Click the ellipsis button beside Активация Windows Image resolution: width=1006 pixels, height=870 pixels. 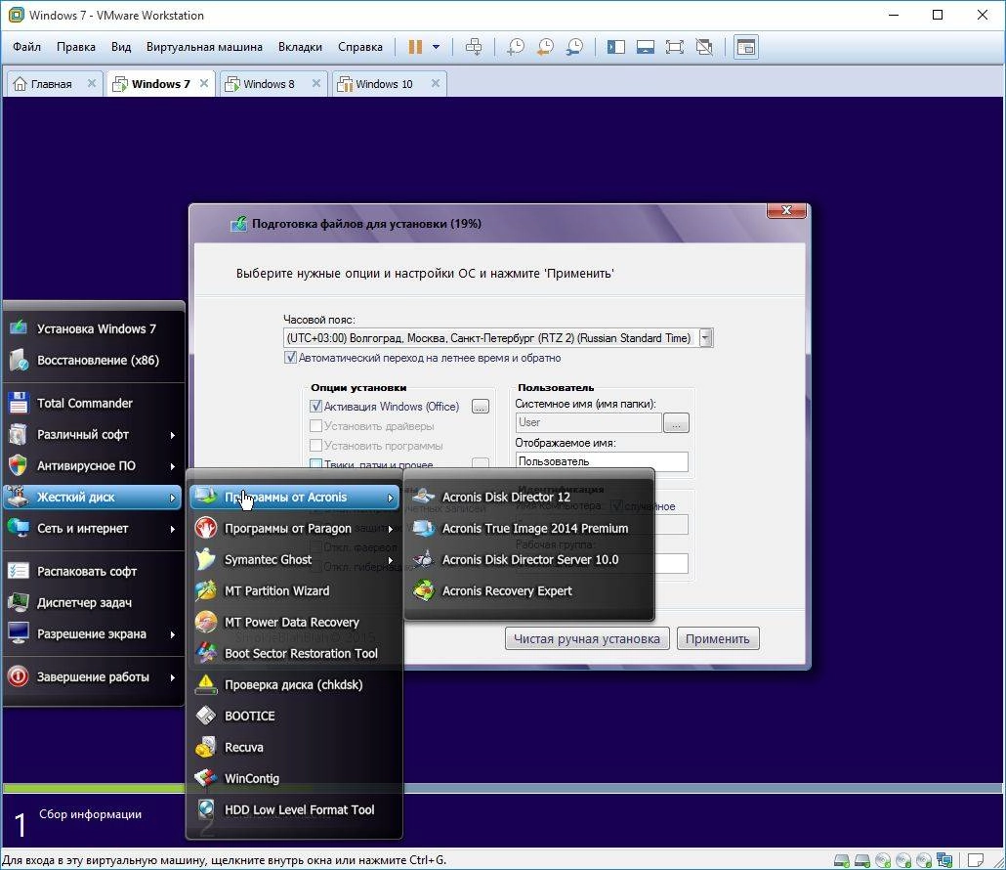click(481, 407)
